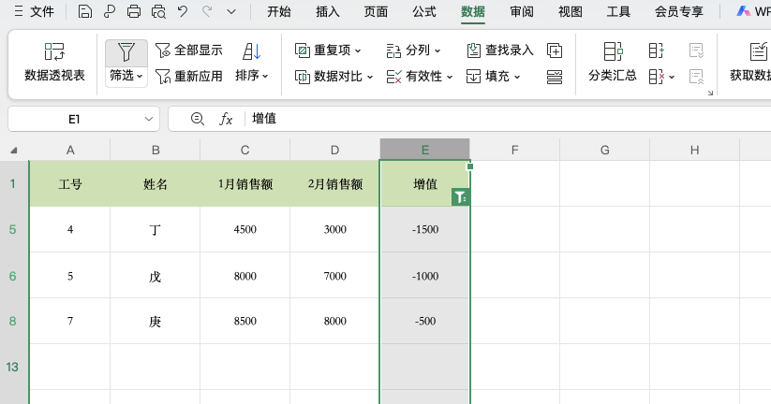The width and height of the screenshot is (771, 404).
Task: Click the stacked-bars icon beside 填充
Action: pos(555,77)
